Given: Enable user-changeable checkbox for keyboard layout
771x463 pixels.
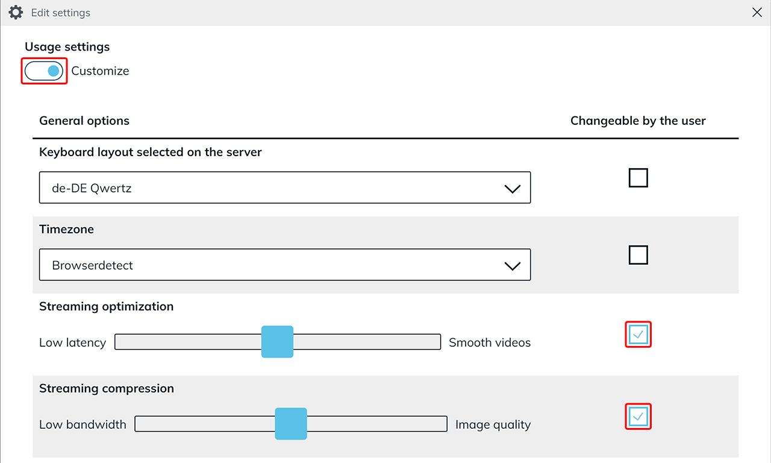Looking at the screenshot, I should tap(638, 178).
